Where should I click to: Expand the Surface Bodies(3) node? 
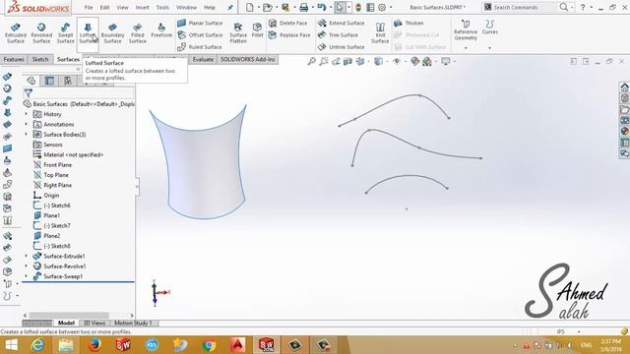click(x=27, y=134)
